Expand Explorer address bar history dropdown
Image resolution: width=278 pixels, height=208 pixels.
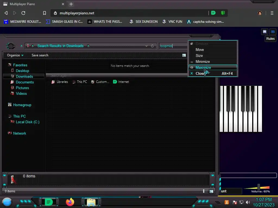coord(146,46)
